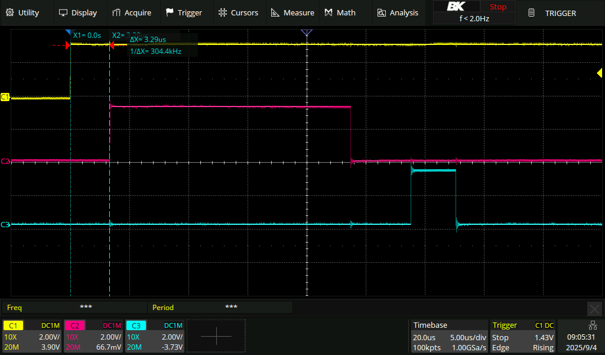Image resolution: width=605 pixels, height=355 pixels.
Task: Click the C1 2.00V/ scale value
Action: pos(50,337)
